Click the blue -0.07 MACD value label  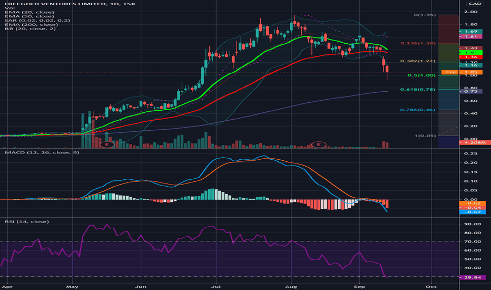473,212
